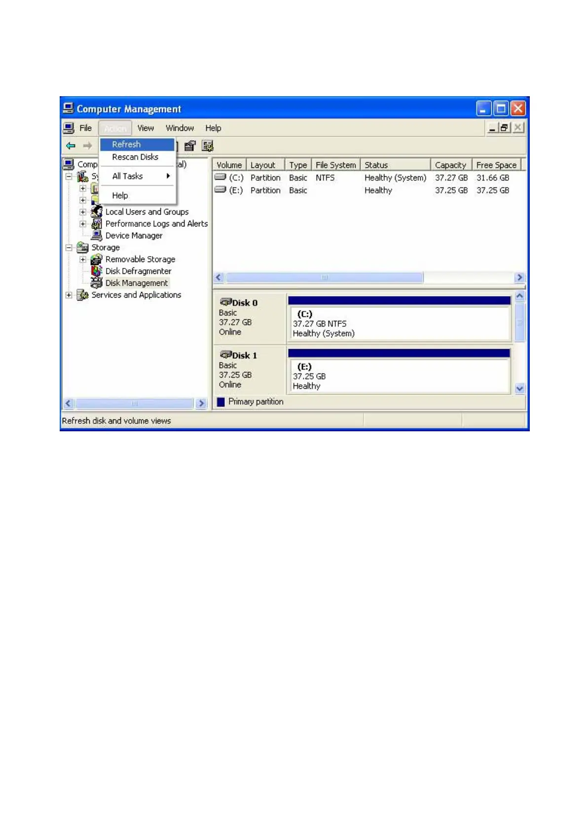587x831 pixels.
Task: Click the 31.66 GB free space cell
Action: point(493,178)
